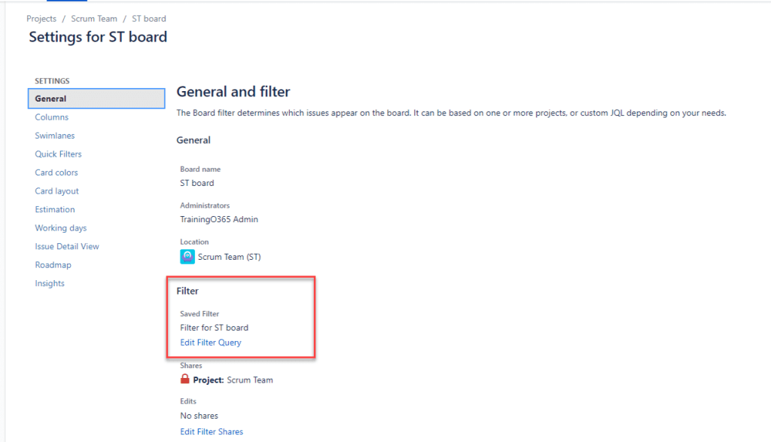Open Edit Filter Shares at the bottom
Viewport: 771px width, 442px height.
212,431
